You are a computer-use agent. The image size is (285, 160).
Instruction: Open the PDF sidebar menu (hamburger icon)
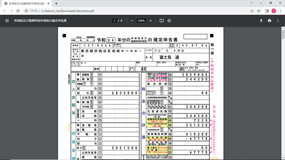[7, 20]
